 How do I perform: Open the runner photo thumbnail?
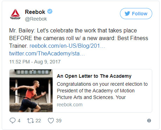point(31,91)
